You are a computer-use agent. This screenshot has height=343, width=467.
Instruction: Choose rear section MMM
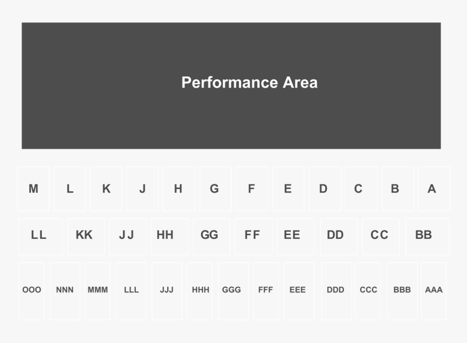[x=98, y=290]
